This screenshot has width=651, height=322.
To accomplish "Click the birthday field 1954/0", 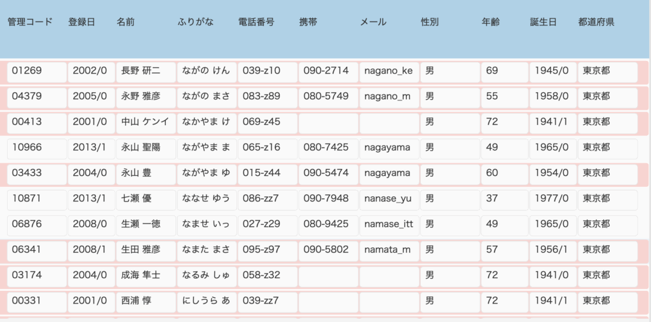I will pyautogui.click(x=552, y=173).
